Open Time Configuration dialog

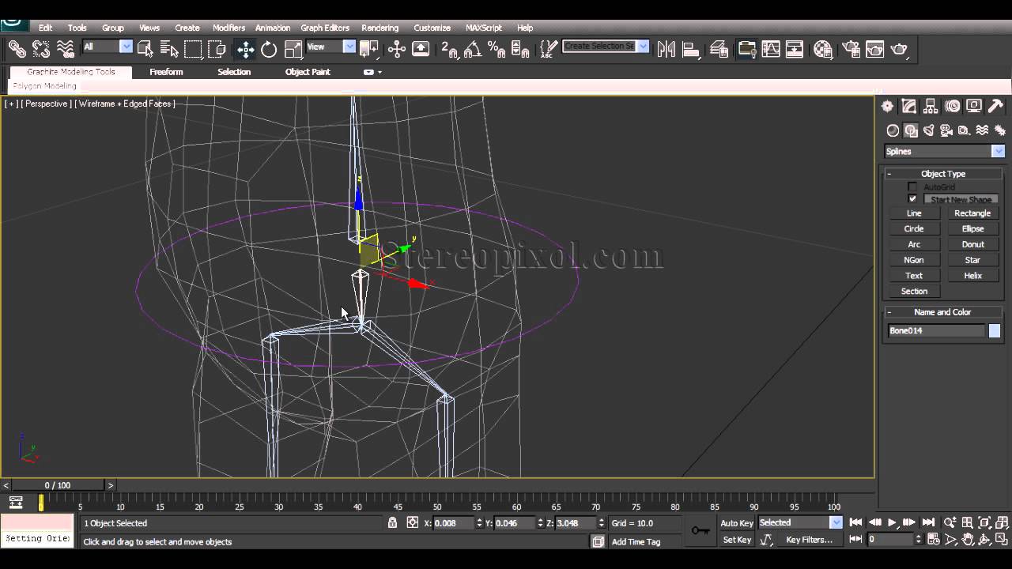coord(933,539)
